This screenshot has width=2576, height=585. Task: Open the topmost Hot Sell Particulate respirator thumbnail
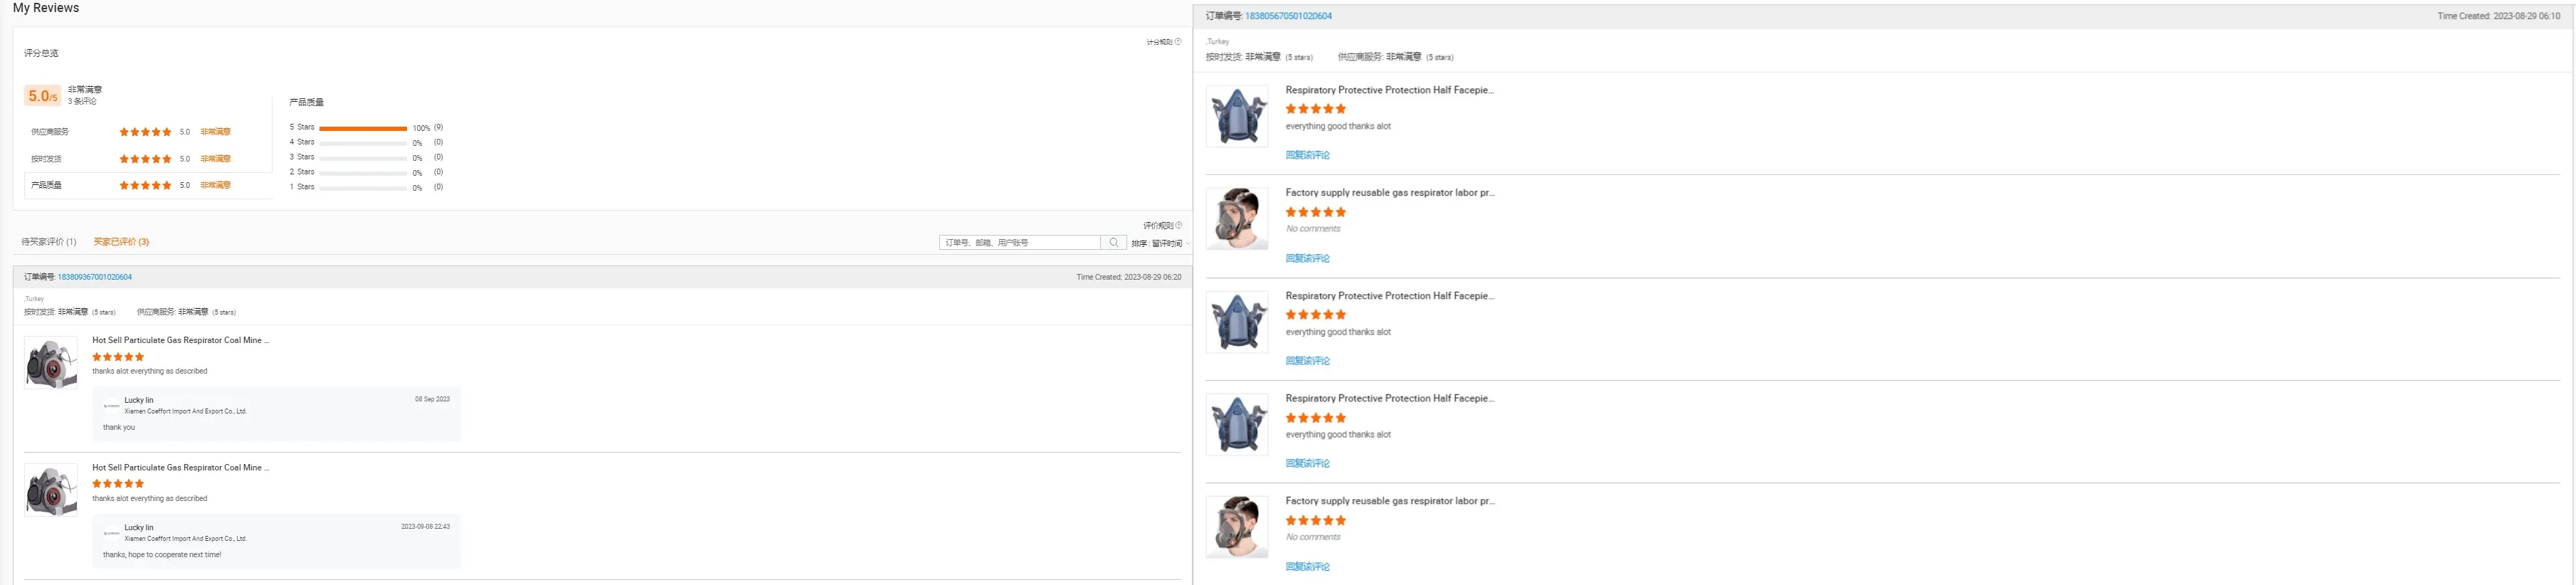(x=51, y=363)
